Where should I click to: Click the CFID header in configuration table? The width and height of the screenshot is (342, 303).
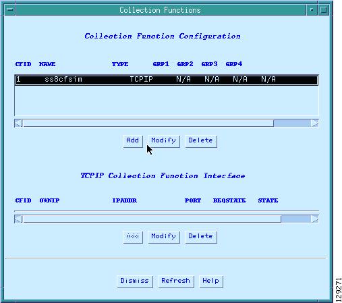(24, 64)
